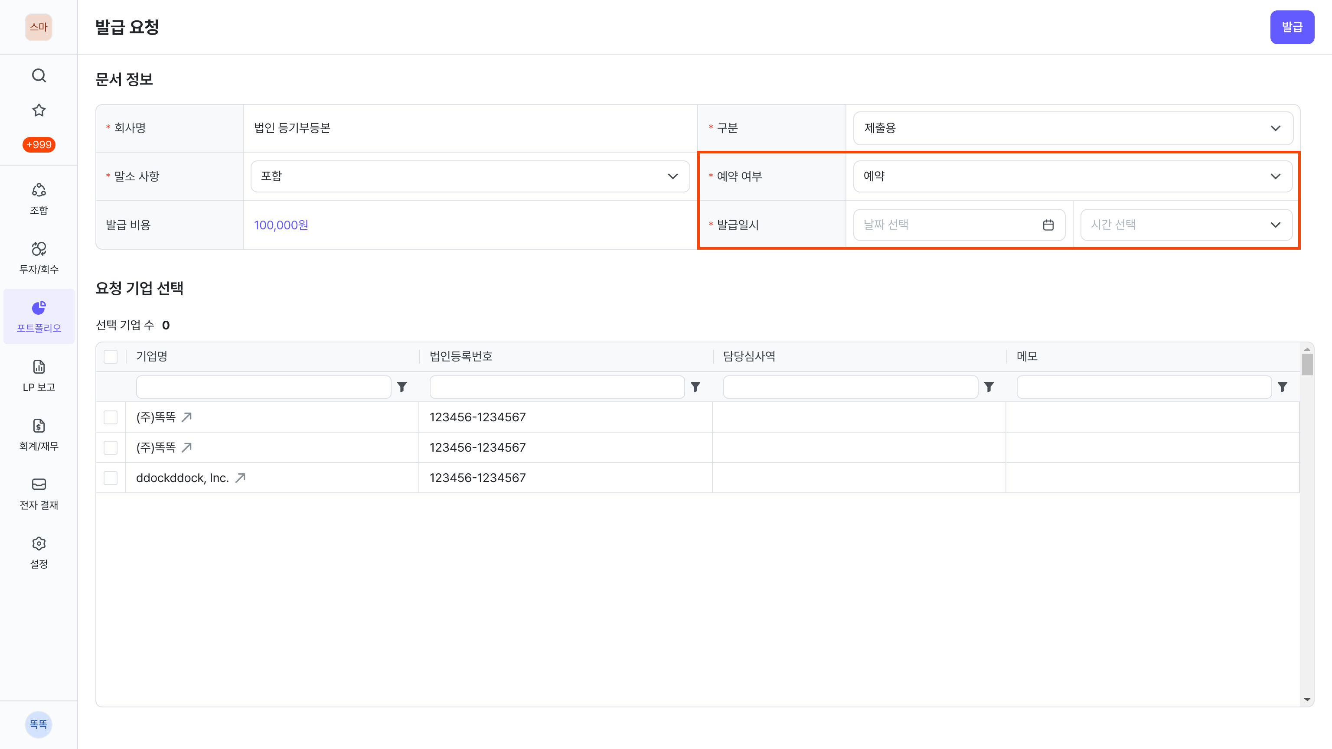Open external link arrow next to ddockddock, Inc.

241,478
